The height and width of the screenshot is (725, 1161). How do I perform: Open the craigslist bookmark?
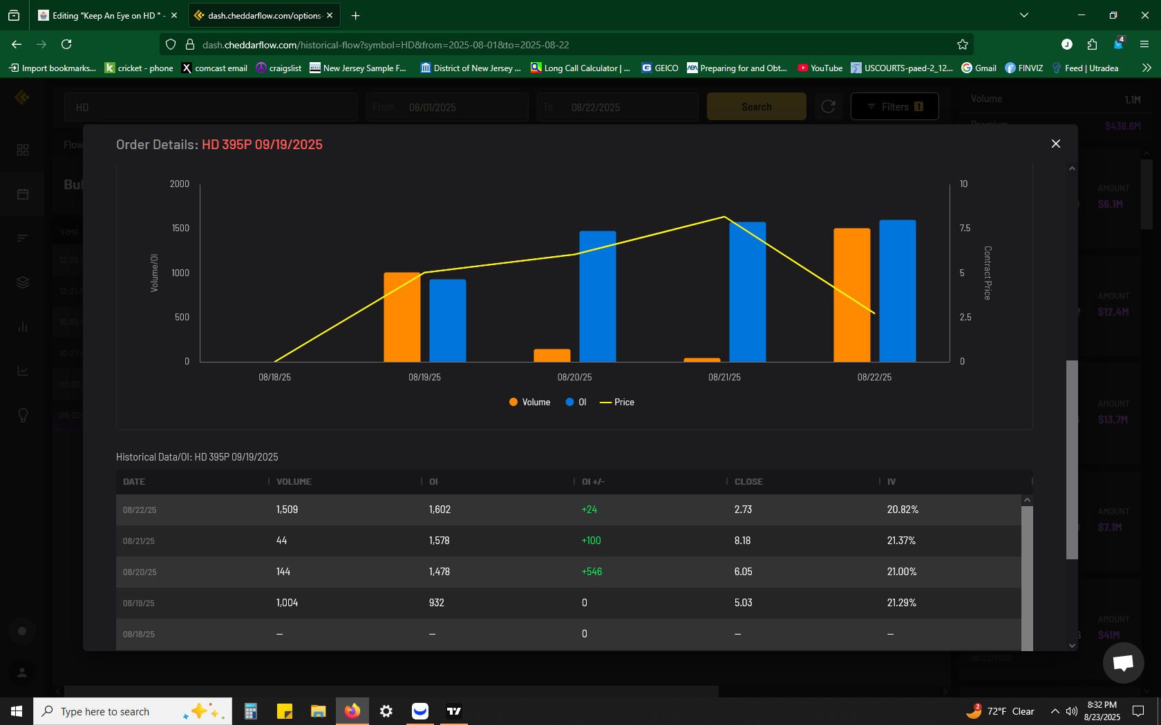[x=279, y=68]
